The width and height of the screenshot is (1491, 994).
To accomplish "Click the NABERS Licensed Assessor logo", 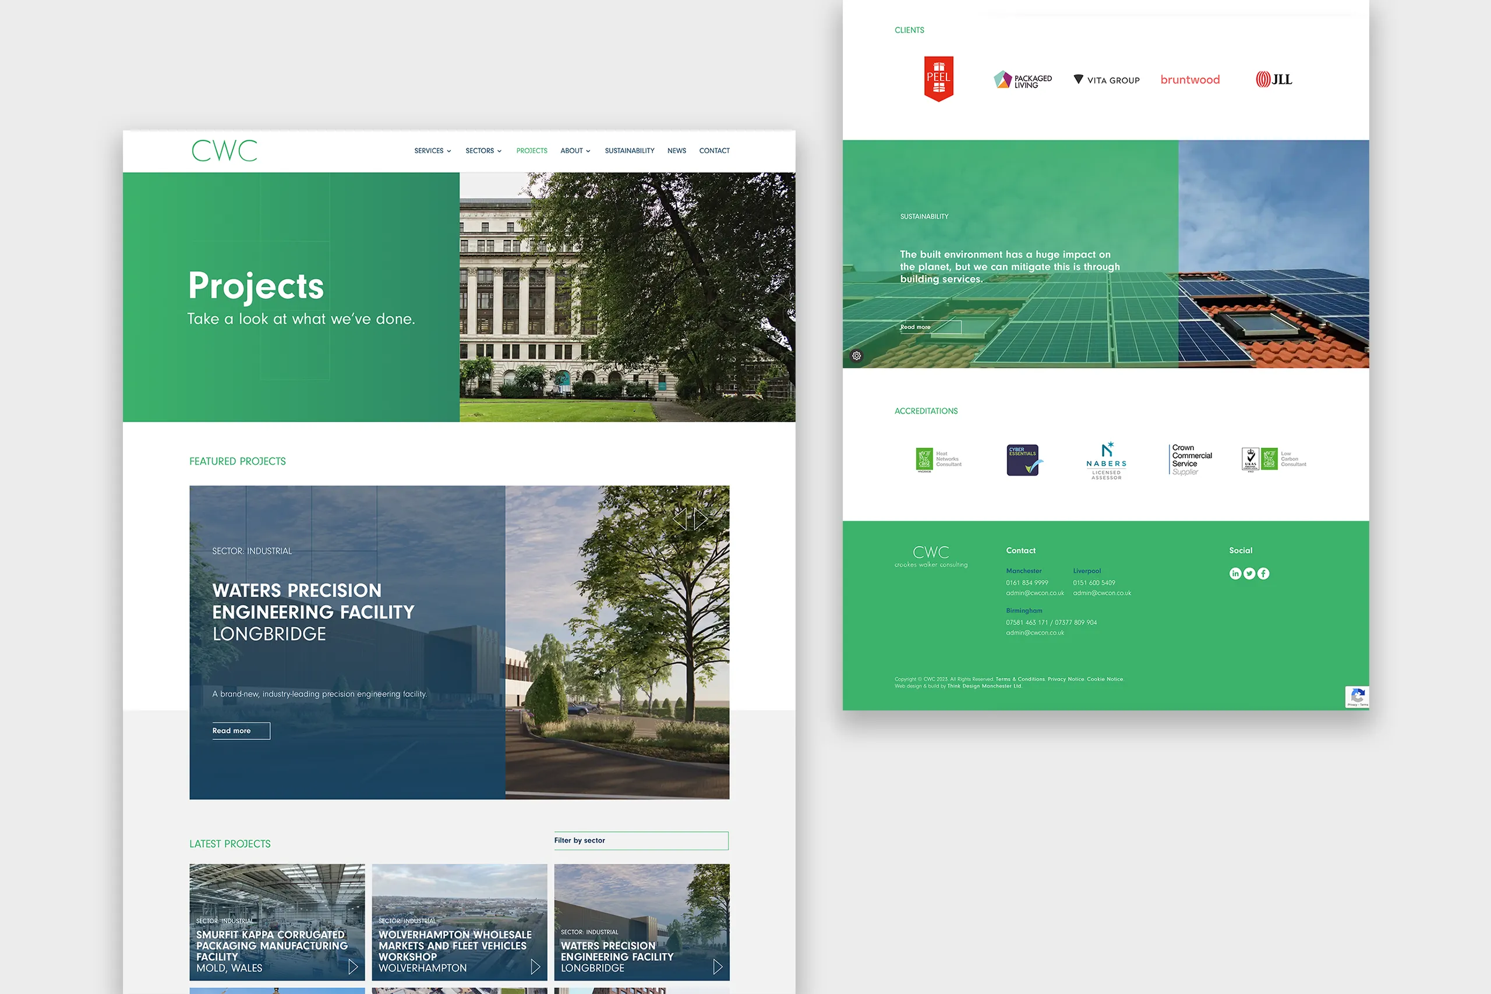I will pyautogui.click(x=1106, y=460).
